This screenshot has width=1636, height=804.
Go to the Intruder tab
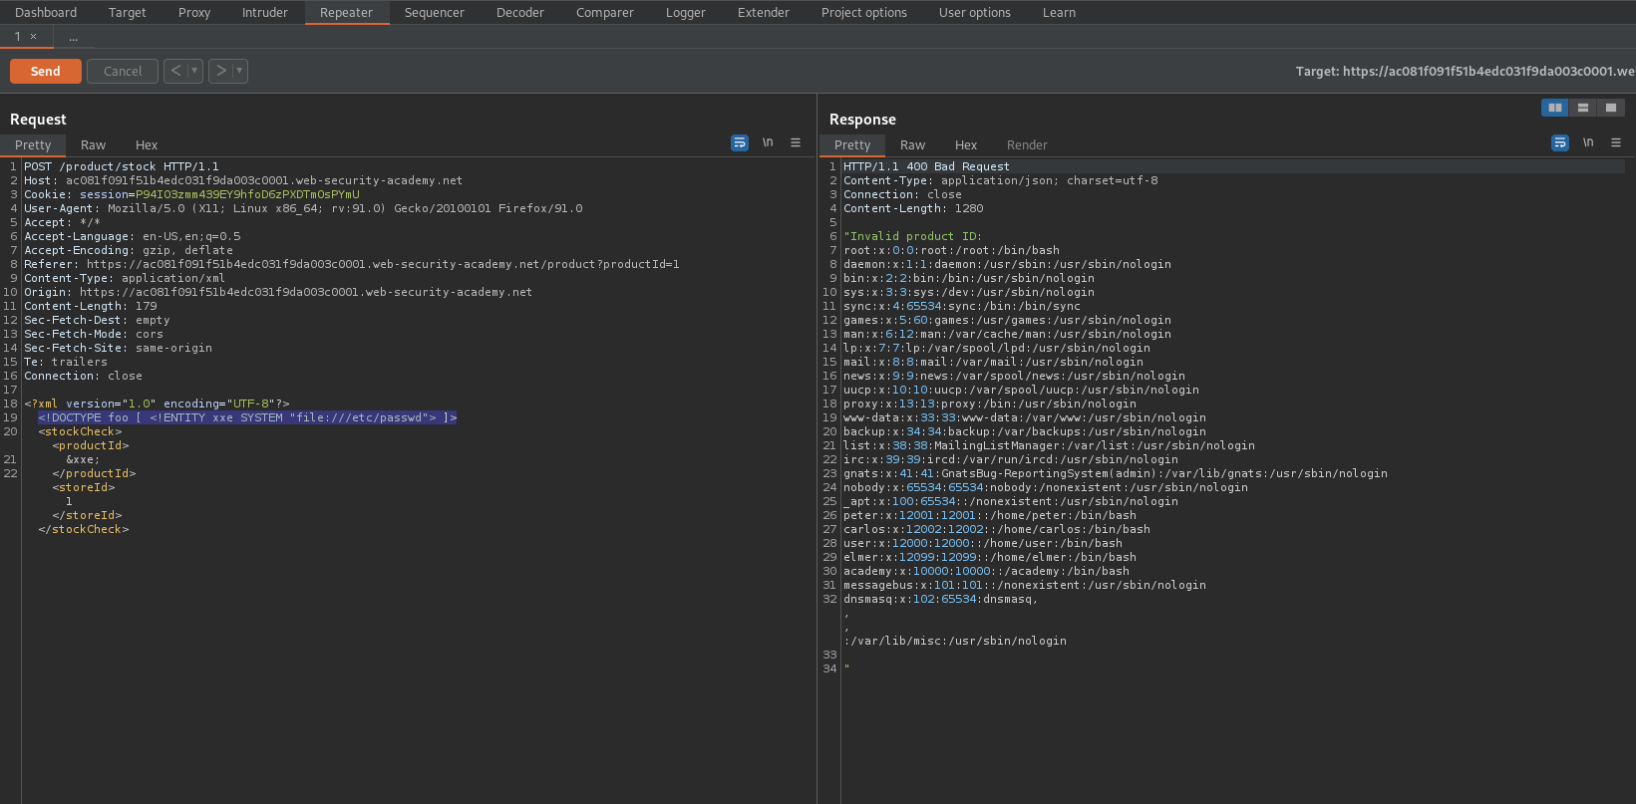pos(265,12)
